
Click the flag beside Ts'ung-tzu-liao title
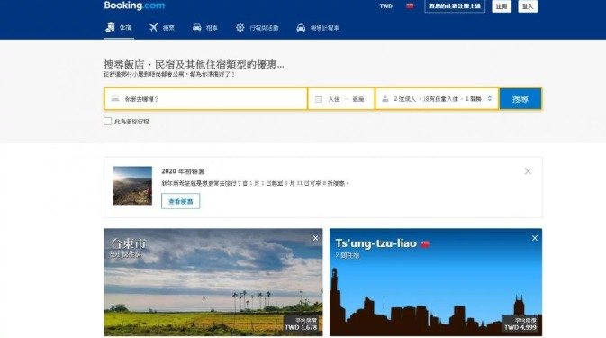pyautogui.click(x=425, y=244)
